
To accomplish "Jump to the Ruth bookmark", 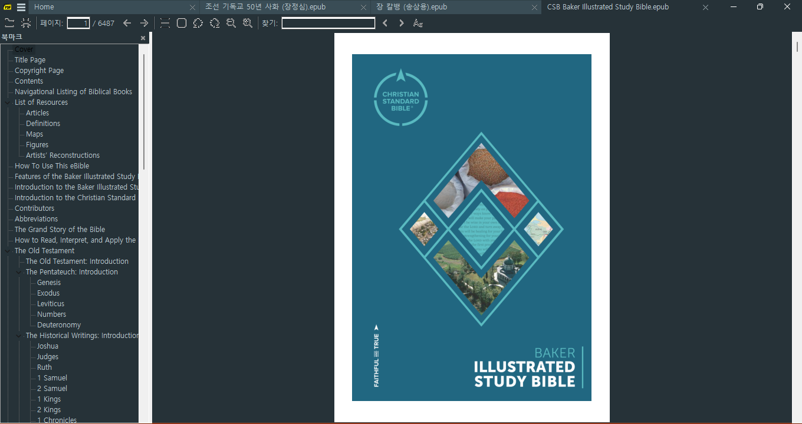I will coord(44,367).
